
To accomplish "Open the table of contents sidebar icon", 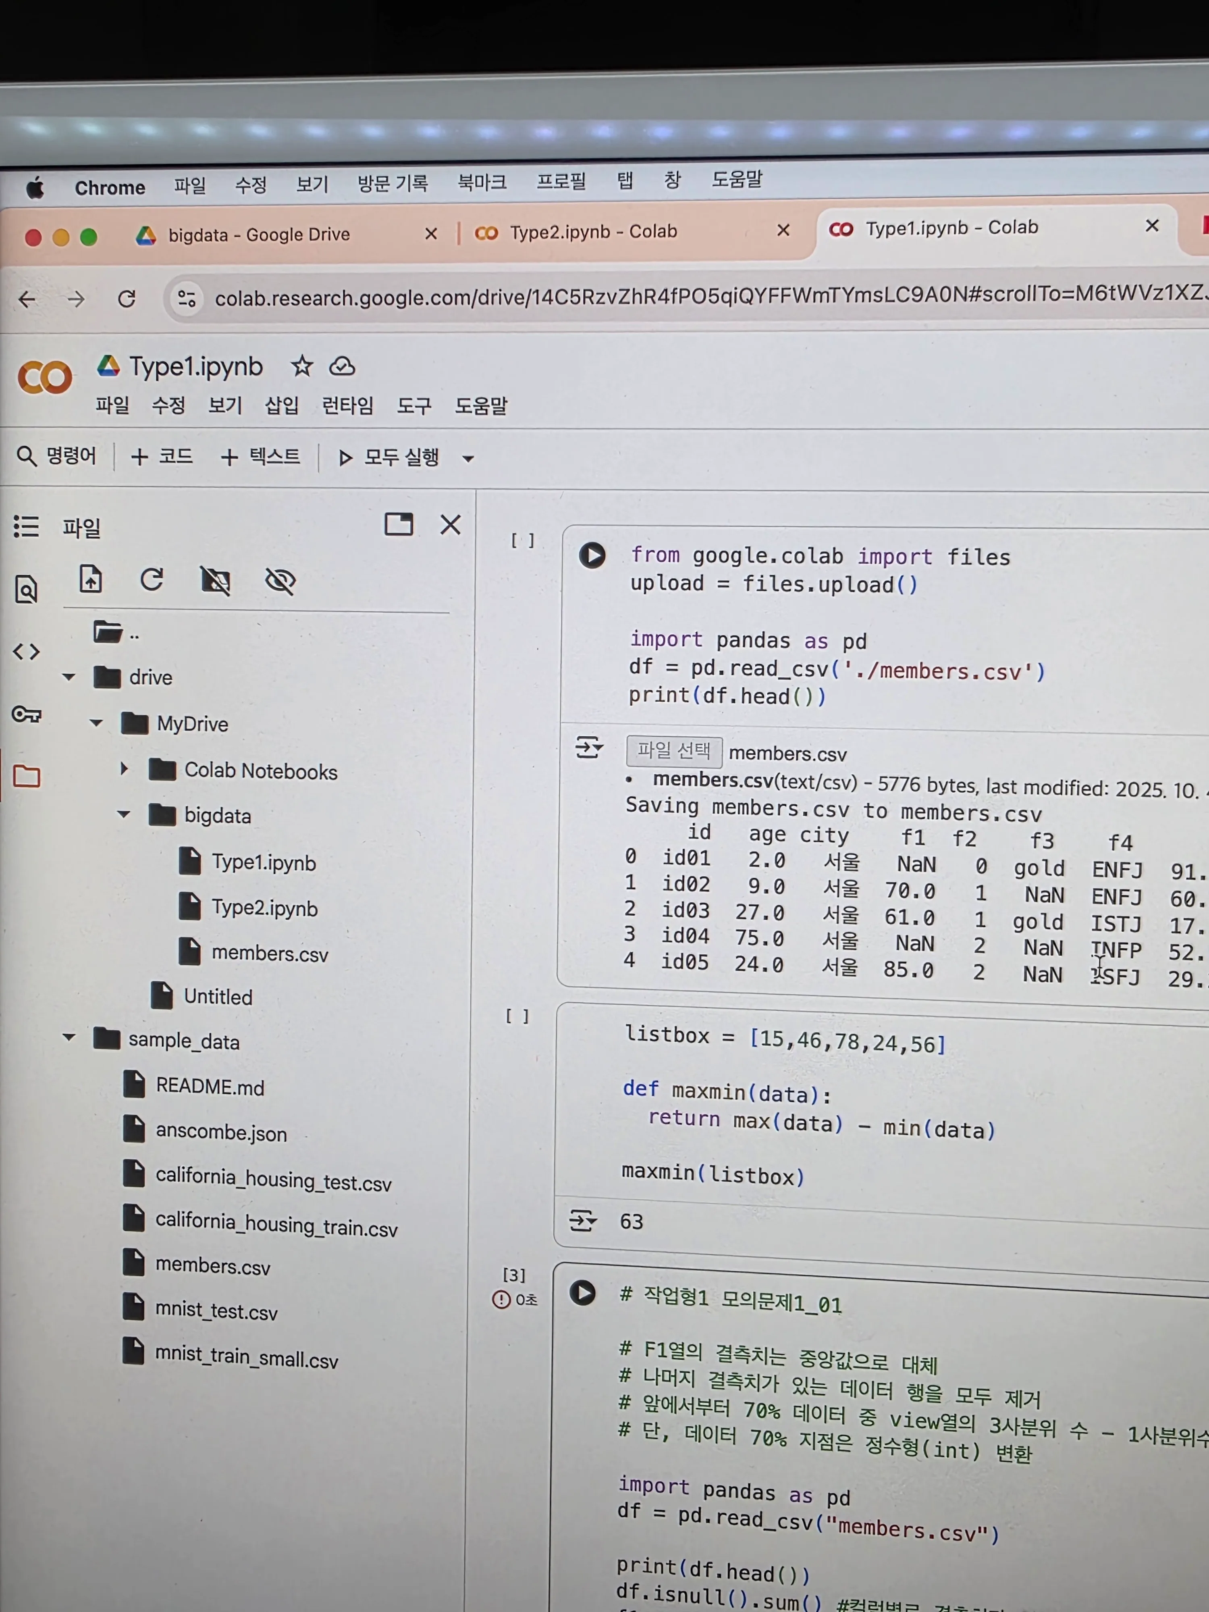I will tap(26, 526).
